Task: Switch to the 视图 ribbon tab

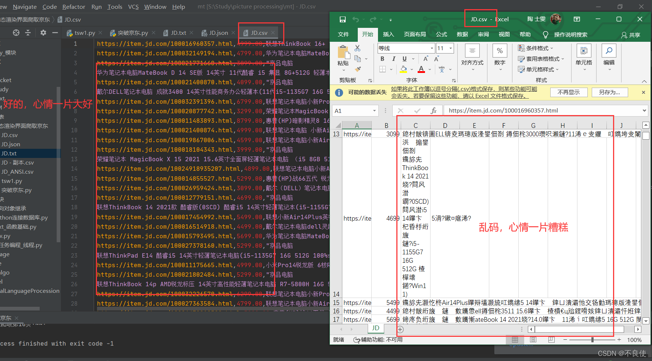Action: pyautogui.click(x=504, y=34)
